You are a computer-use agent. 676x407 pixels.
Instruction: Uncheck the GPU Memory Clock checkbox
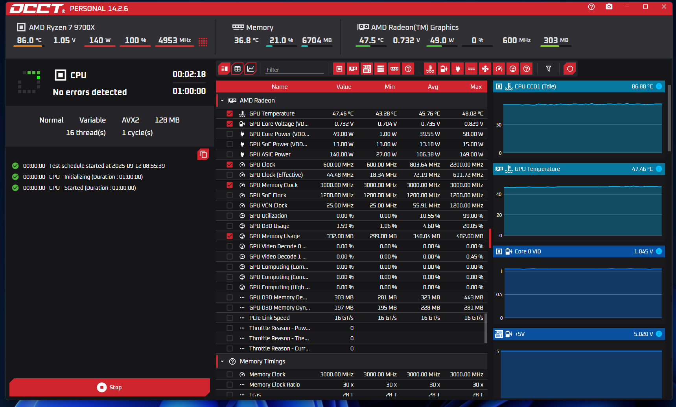(x=230, y=185)
